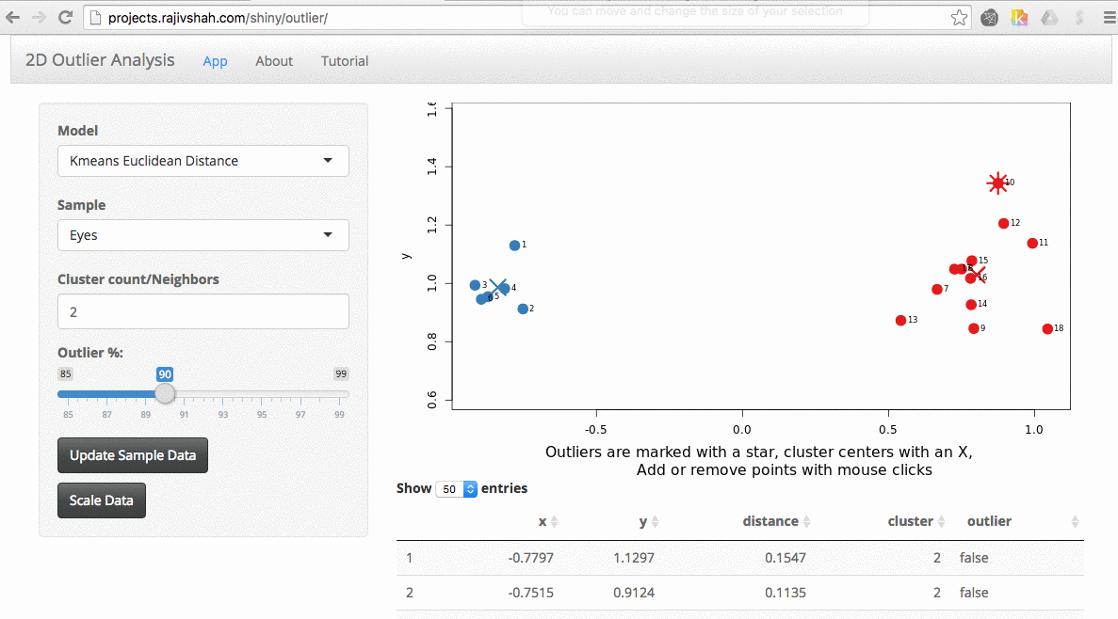Viewport: 1118px width, 619px height.
Task: Sort table by the x column arrows
Action: [555, 522]
